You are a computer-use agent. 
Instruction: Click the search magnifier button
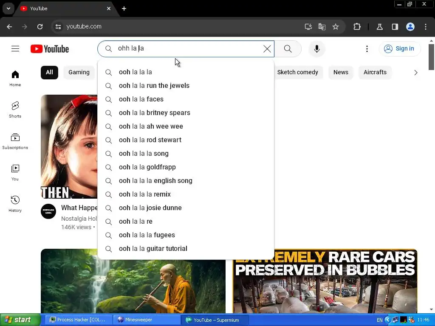288,49
